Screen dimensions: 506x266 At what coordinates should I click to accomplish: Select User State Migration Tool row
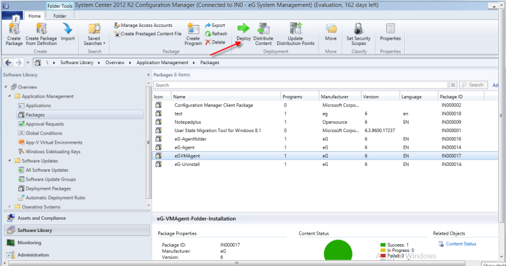325,130
